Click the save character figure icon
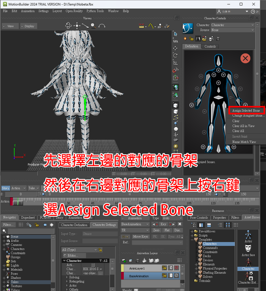This screenshot has width=266, height=291. click(x=211, y=39)
